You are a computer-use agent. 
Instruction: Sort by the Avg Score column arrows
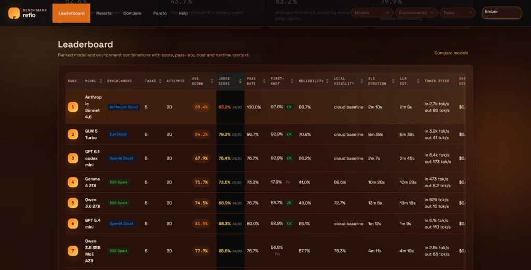(x=212, y=81)
